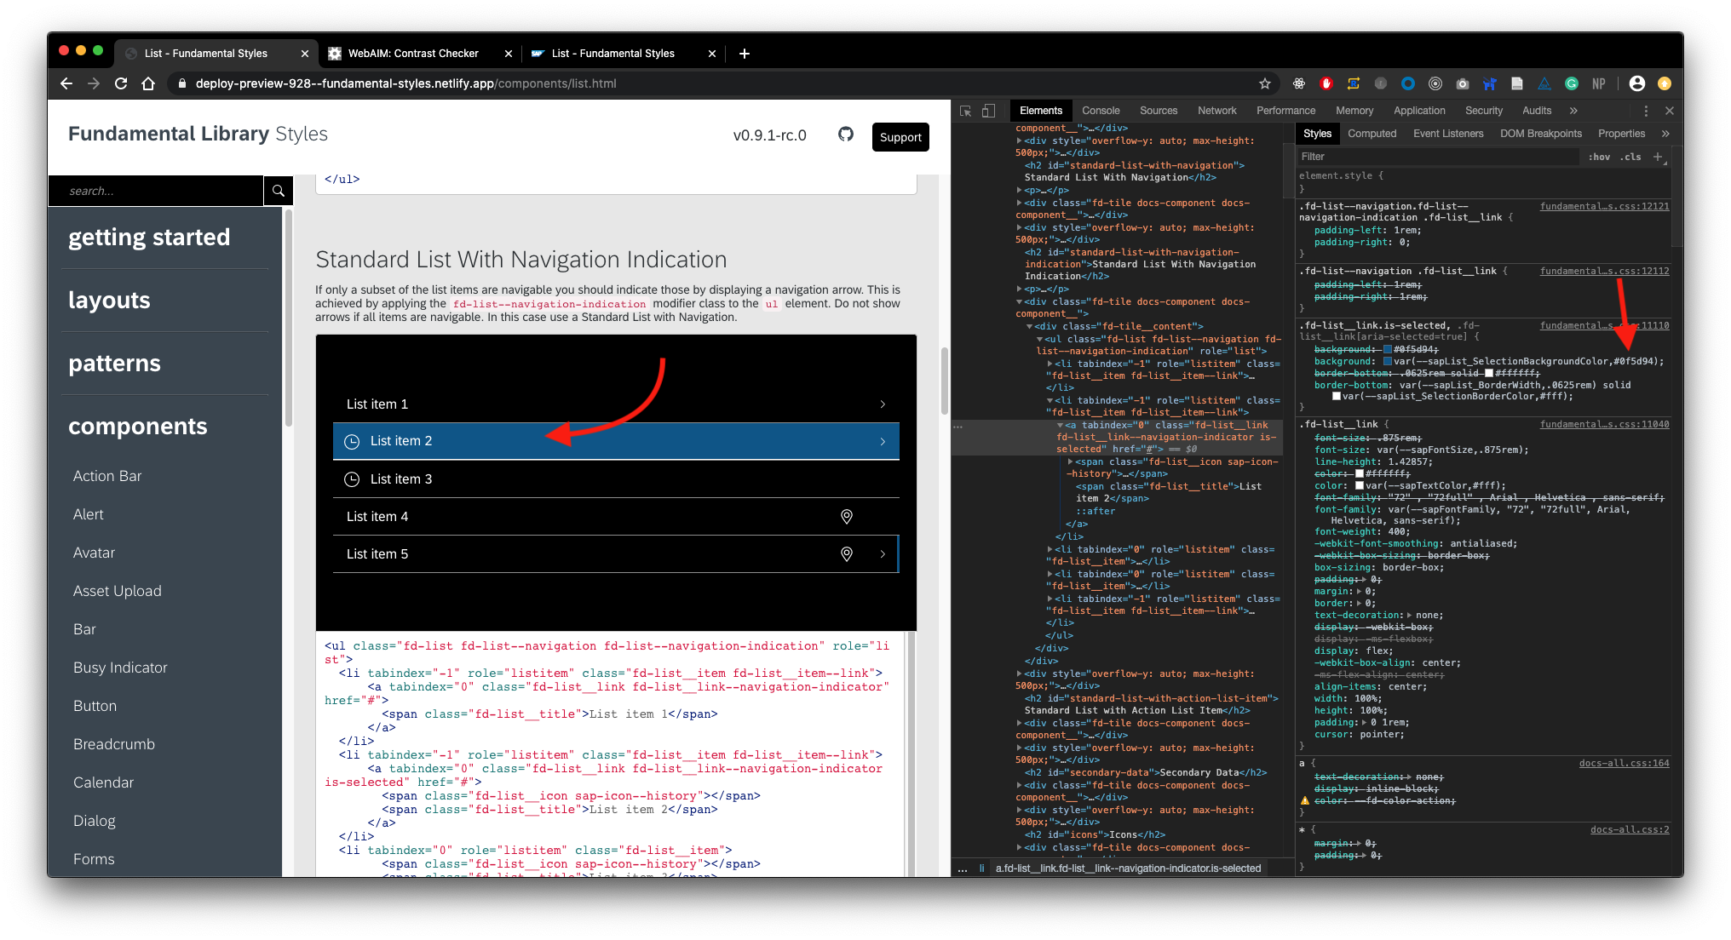Click the search magnifier icon in the sidebar
1731x940 pixels.
tap(279, 191)
